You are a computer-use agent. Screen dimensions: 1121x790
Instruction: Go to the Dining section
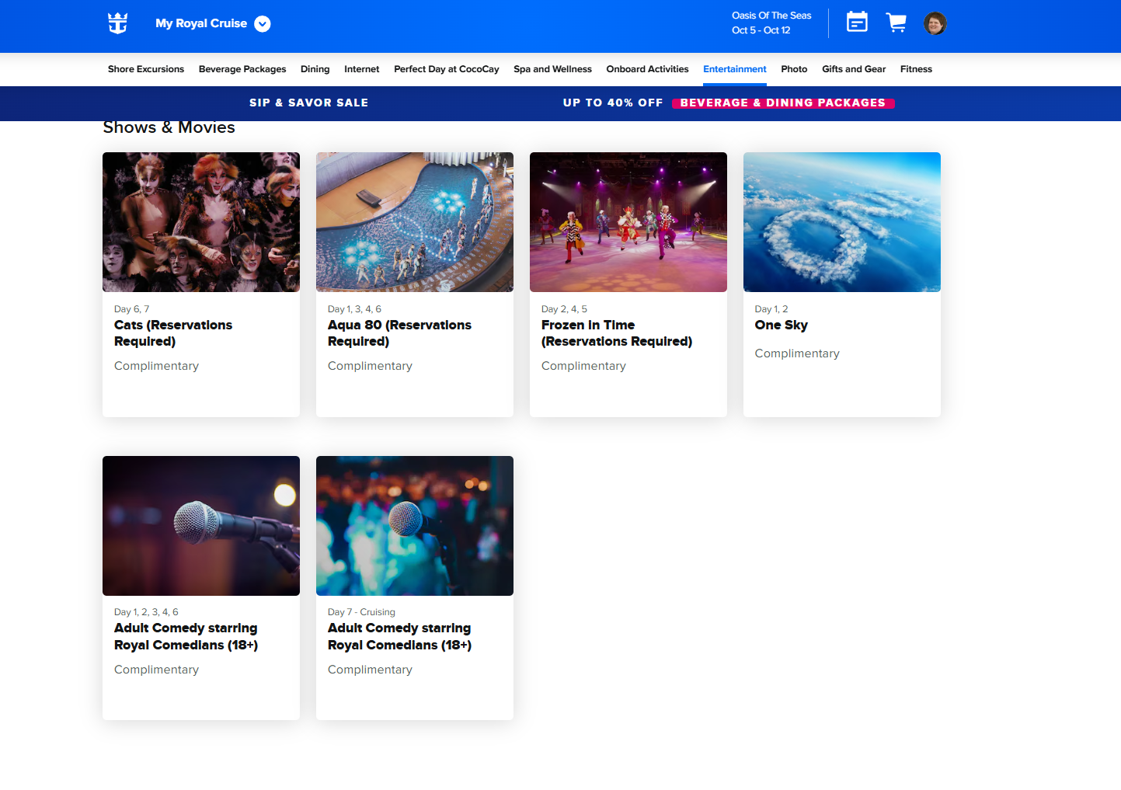tap(315, 69)
